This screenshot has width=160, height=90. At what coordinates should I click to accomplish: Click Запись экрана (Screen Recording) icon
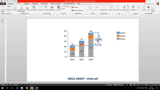coord(153,9)
